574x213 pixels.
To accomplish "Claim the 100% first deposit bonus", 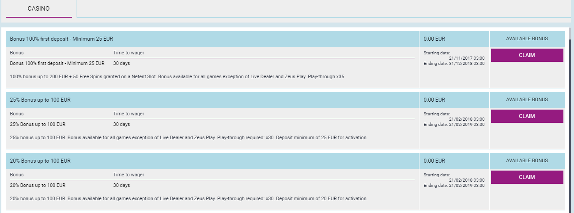I will coord(527,55).
